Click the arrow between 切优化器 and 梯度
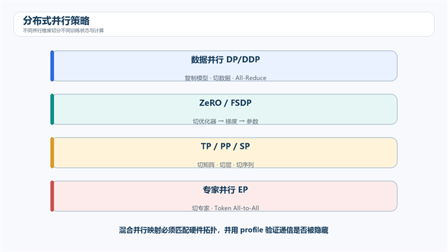Image resolution: width=448 pixels, height=252 pixels. (221, 121)
